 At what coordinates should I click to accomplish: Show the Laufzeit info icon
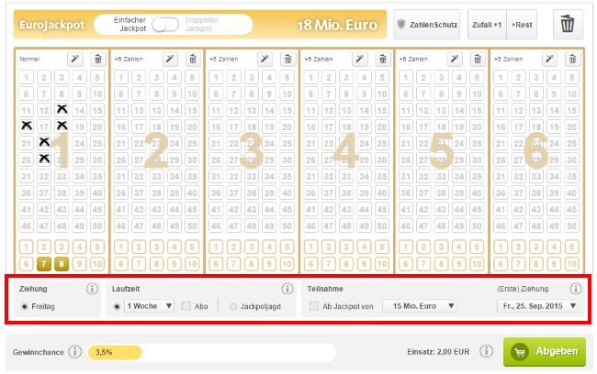(287, 289)
